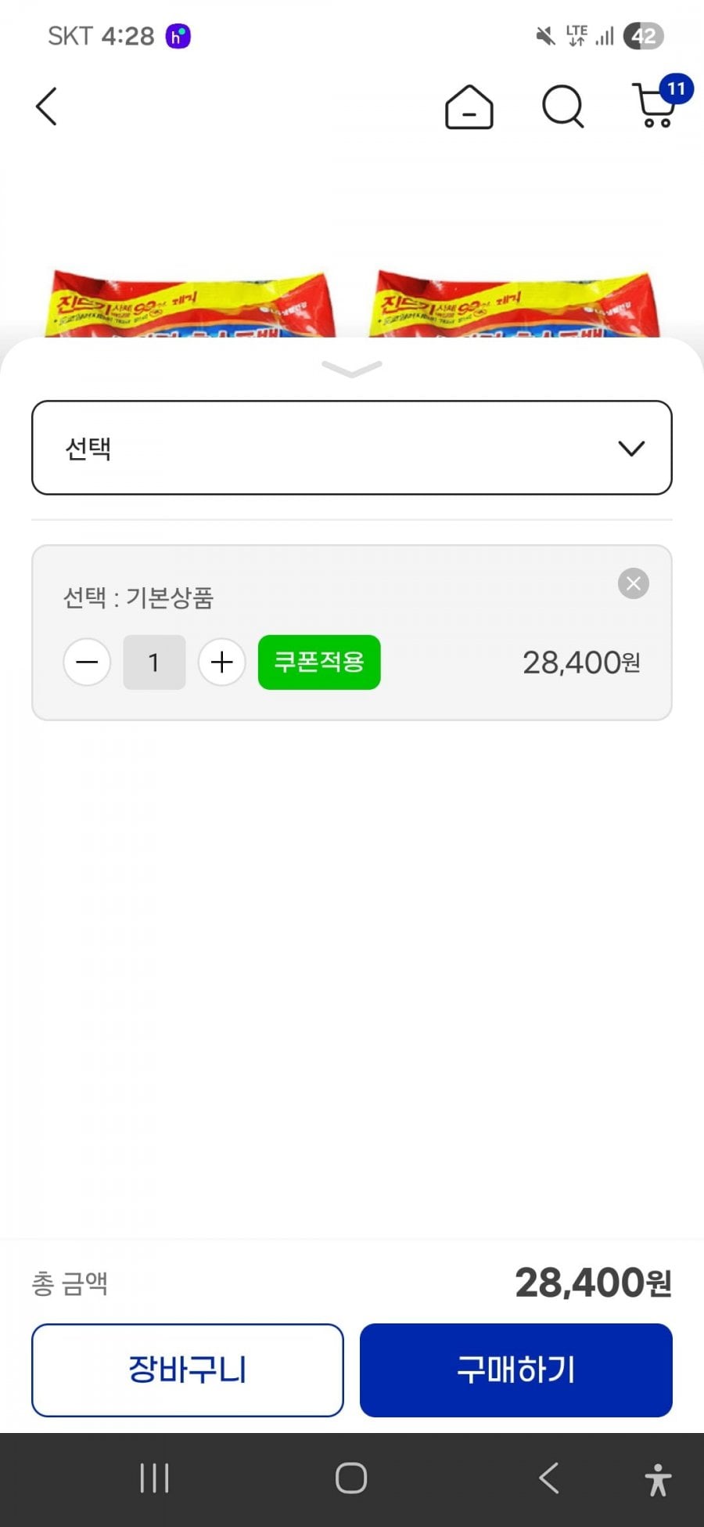Tap the 쿠폰적용 coupon button
This screenshot has height=1527, width=704.
click(x=319, y=662)
